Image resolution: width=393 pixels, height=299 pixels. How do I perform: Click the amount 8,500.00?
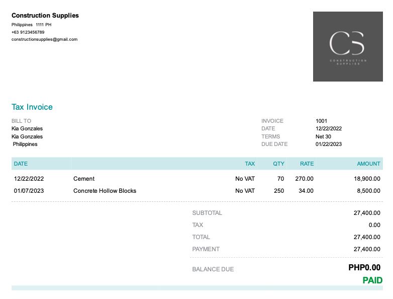368,191
